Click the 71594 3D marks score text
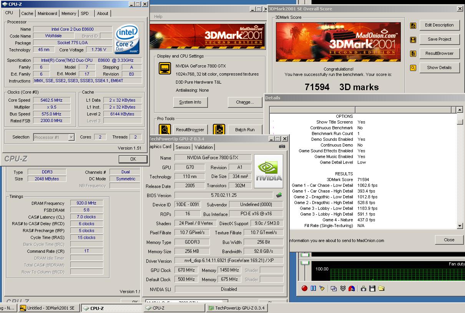This screenshot has width=465, height=313. coord(342,87)
